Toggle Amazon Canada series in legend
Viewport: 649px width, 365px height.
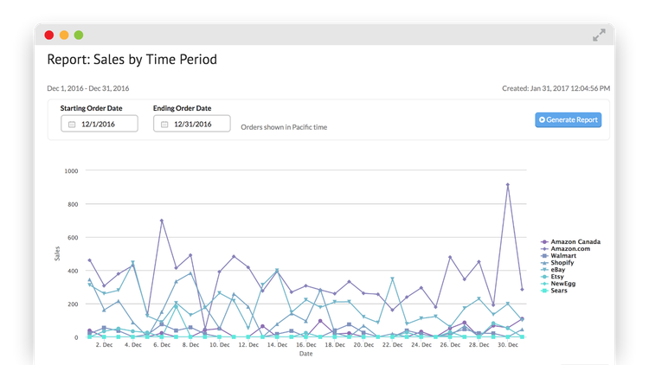click(570, 241)
